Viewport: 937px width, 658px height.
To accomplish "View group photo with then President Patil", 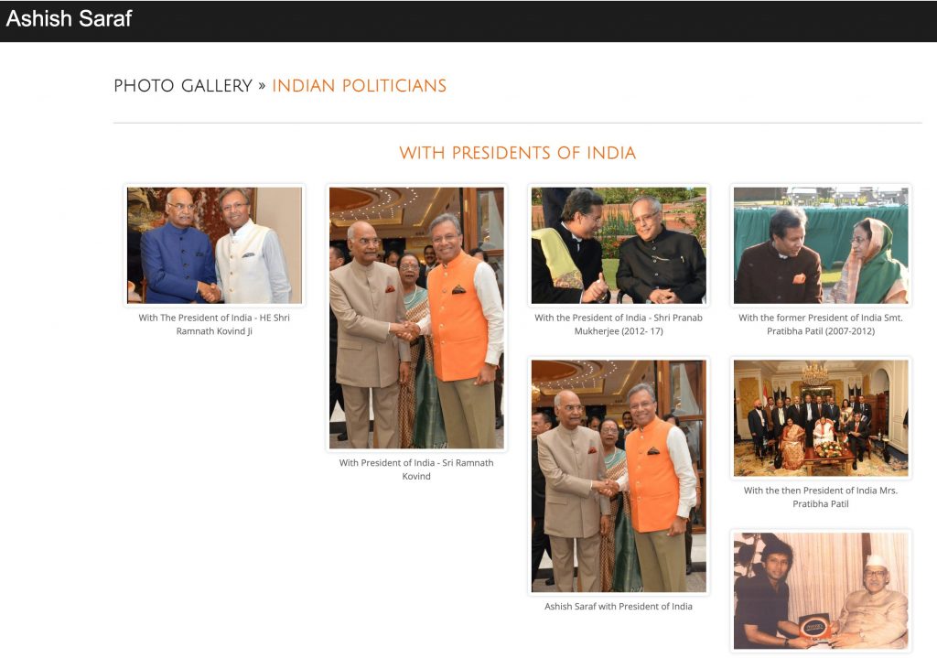I will (821, 418).
